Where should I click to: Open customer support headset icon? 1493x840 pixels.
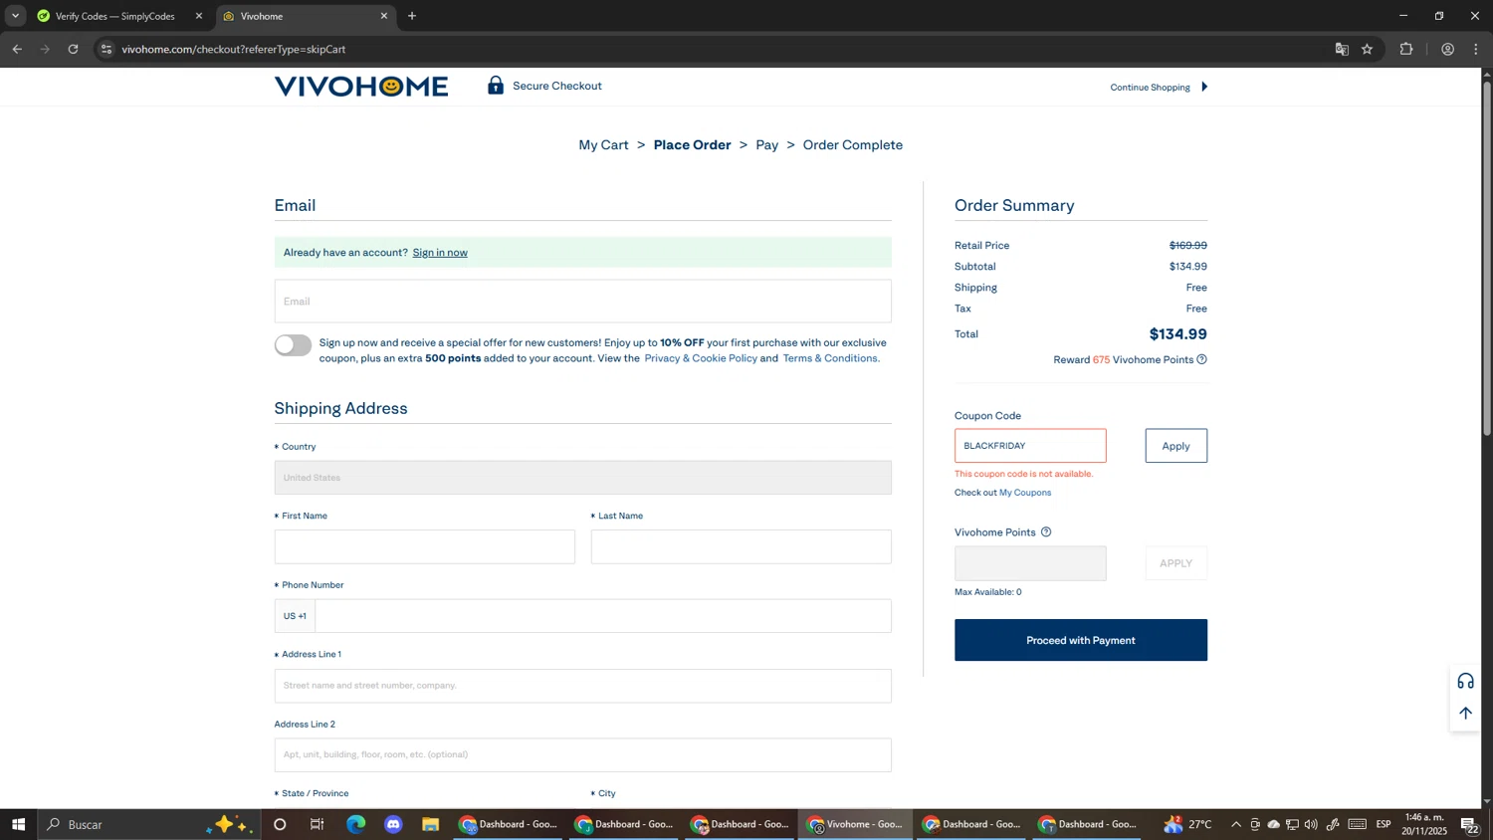pyautogui.click(x=1465, y=682)
